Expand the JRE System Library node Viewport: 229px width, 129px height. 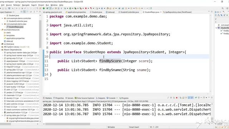tap(0, 47)
